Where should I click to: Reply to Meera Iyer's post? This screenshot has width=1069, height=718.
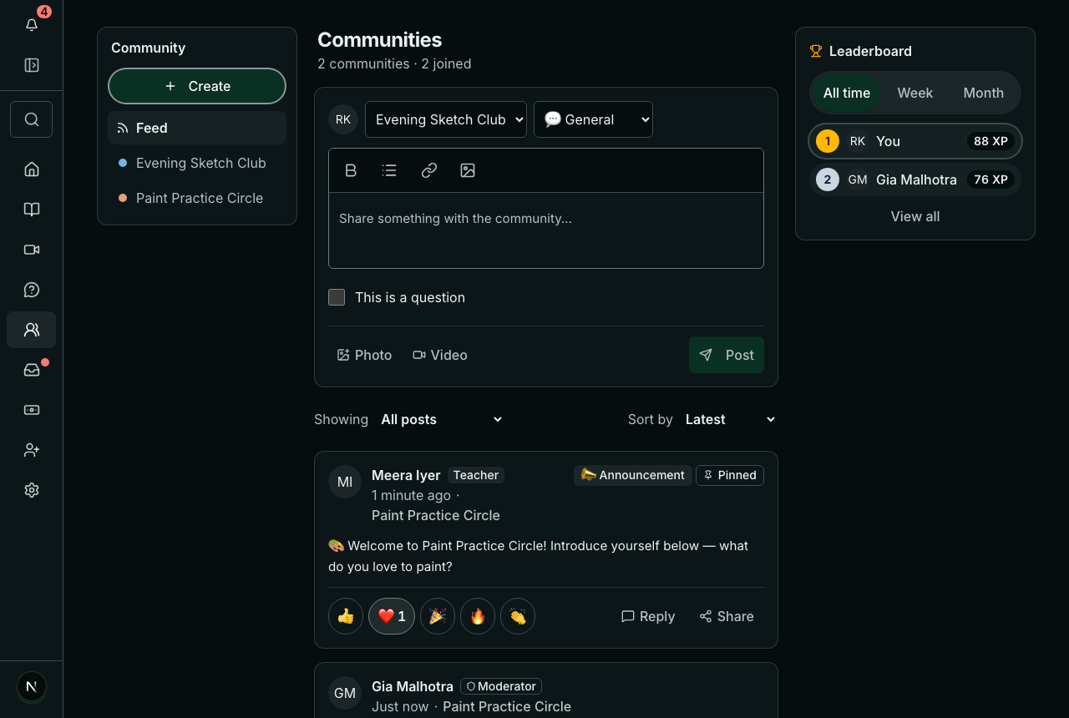648,616
